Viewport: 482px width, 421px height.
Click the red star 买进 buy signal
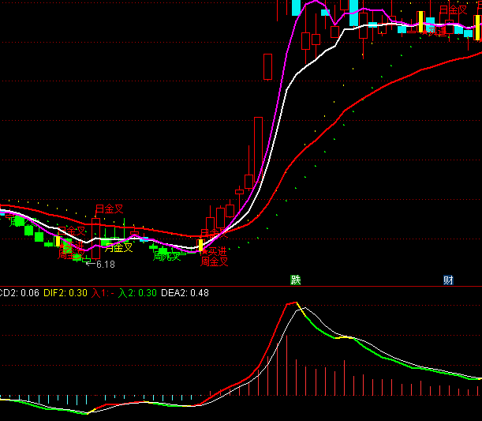click(x=211, y=250)
